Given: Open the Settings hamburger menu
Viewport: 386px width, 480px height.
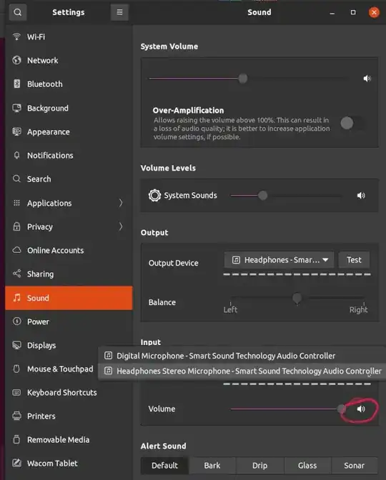Looking at the screenshot, I should coord(119,12).
